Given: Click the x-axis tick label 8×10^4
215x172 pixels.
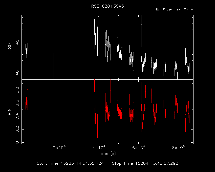Looking at the screenshot, I should [x=178, y=147].
